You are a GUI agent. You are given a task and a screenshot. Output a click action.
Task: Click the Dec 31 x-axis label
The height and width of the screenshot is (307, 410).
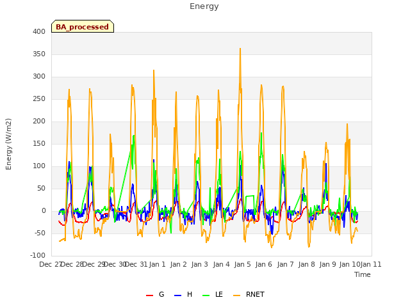[136, 265]
